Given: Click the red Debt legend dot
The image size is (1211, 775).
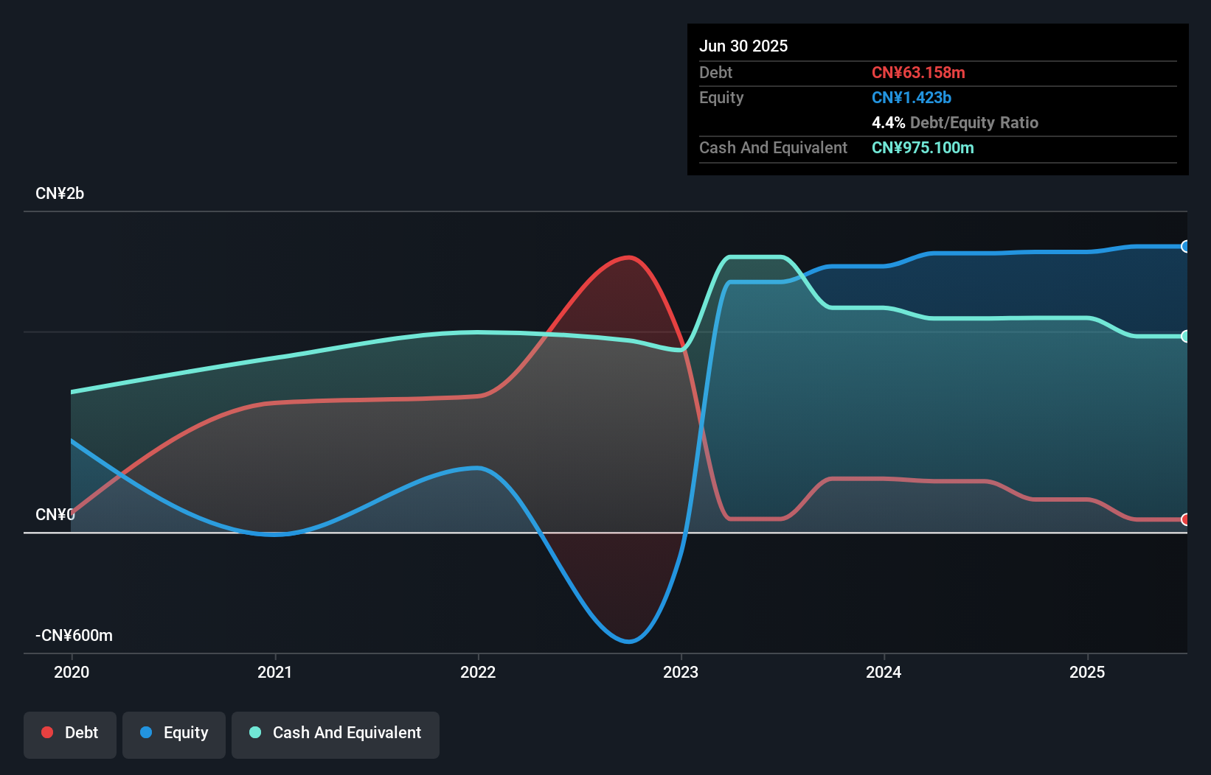Looking at the screenshot, I should point(47,732).
